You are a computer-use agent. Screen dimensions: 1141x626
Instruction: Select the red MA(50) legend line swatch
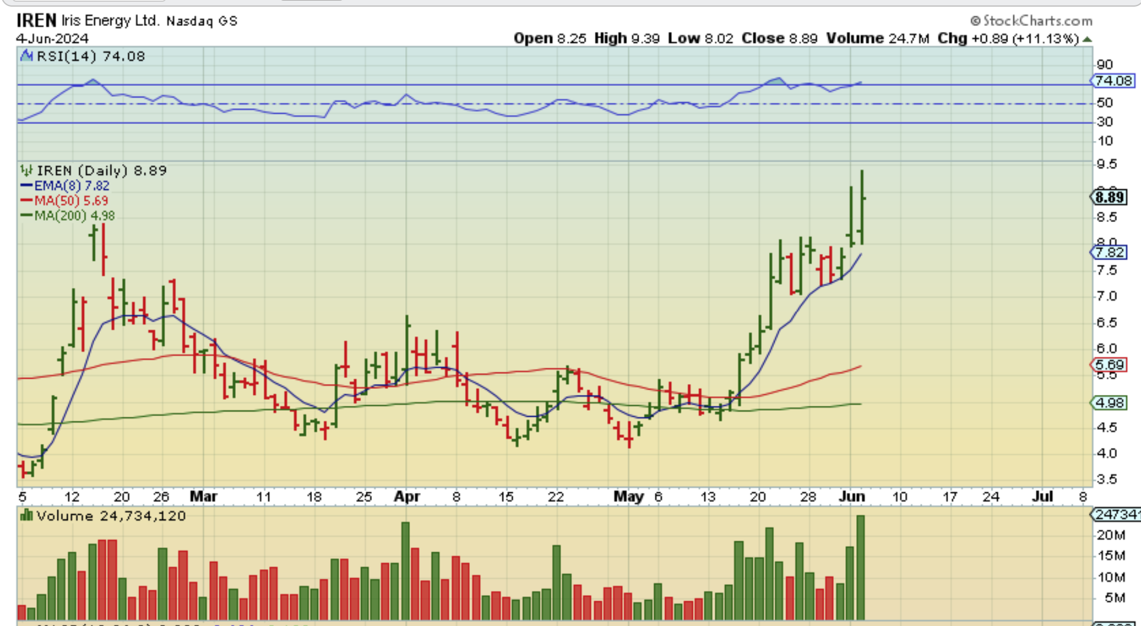point(27,200)
